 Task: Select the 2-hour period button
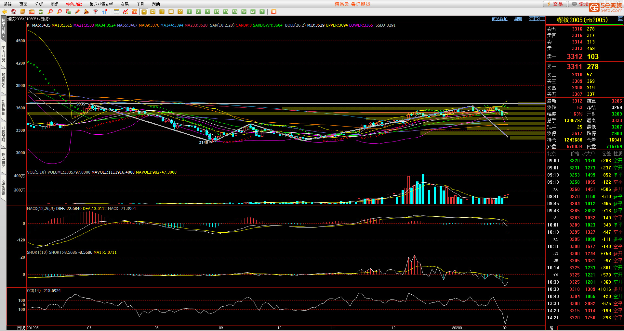(x=244, y=12)
